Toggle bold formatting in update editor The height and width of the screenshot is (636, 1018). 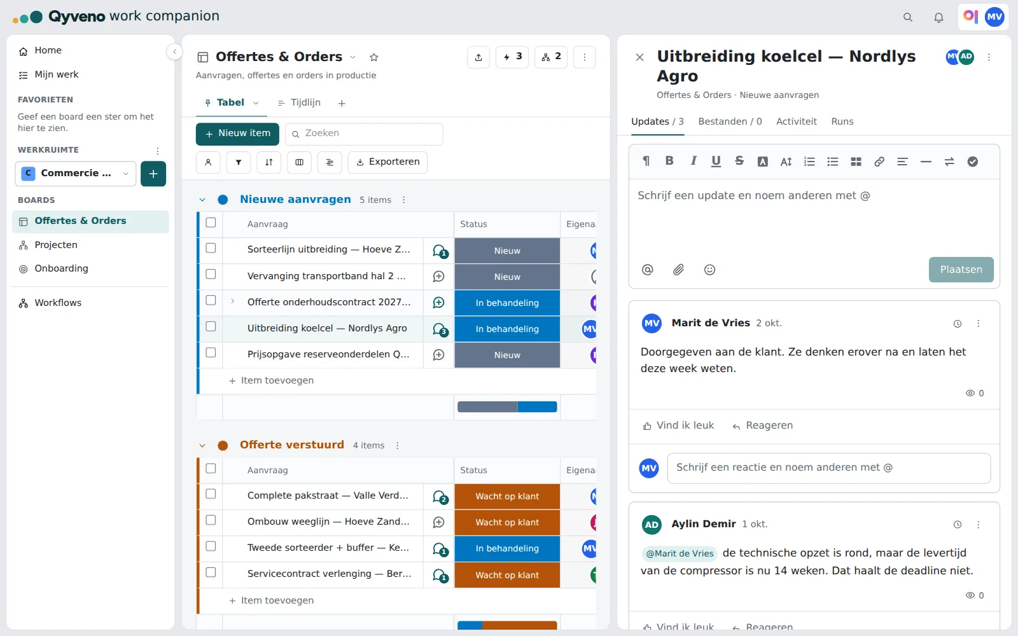point(669,161)
